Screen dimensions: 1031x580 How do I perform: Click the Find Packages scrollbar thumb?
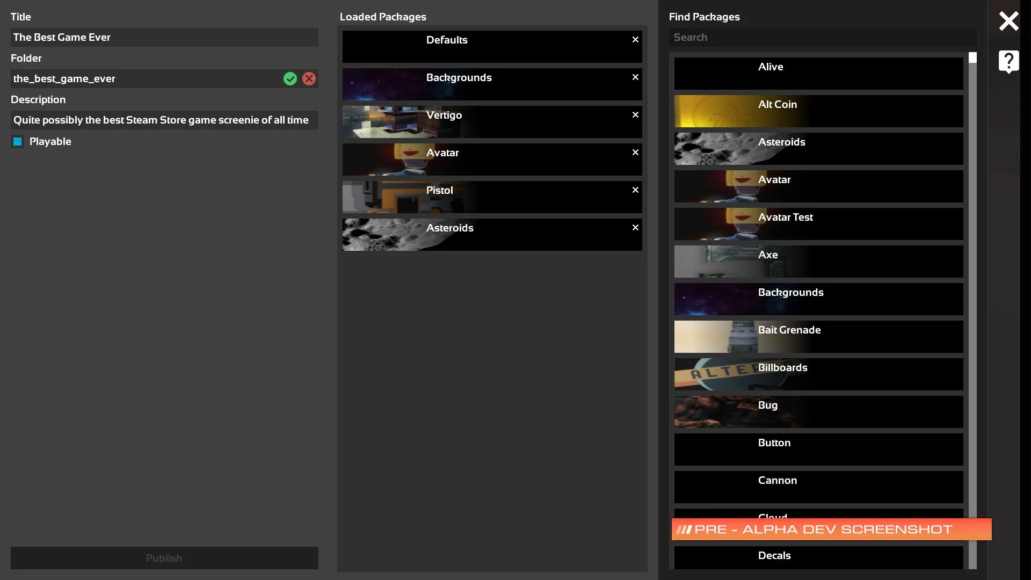(x=972, y=58)
